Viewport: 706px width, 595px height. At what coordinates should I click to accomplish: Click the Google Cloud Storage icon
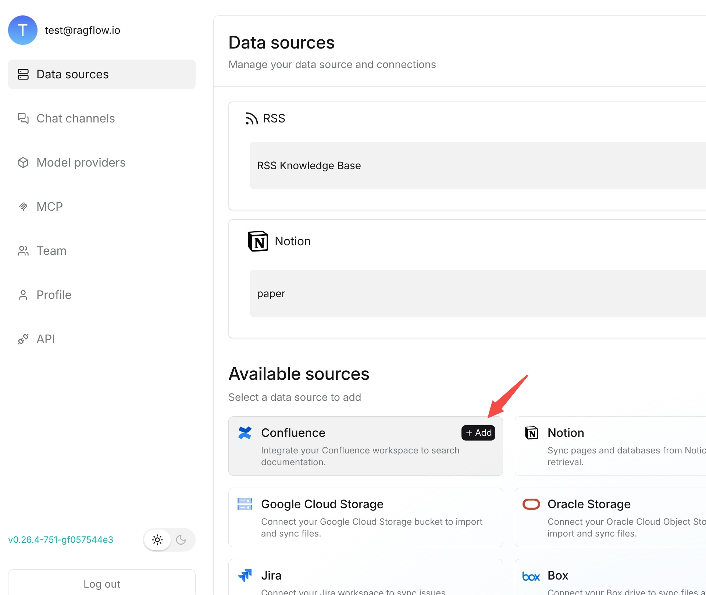point(245,504)
